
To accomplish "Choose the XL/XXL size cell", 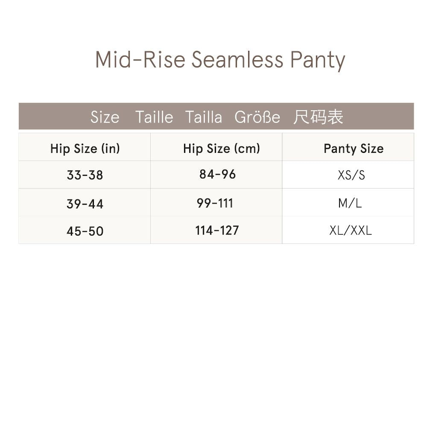I will pyautogui.click(x=351, y=231).
